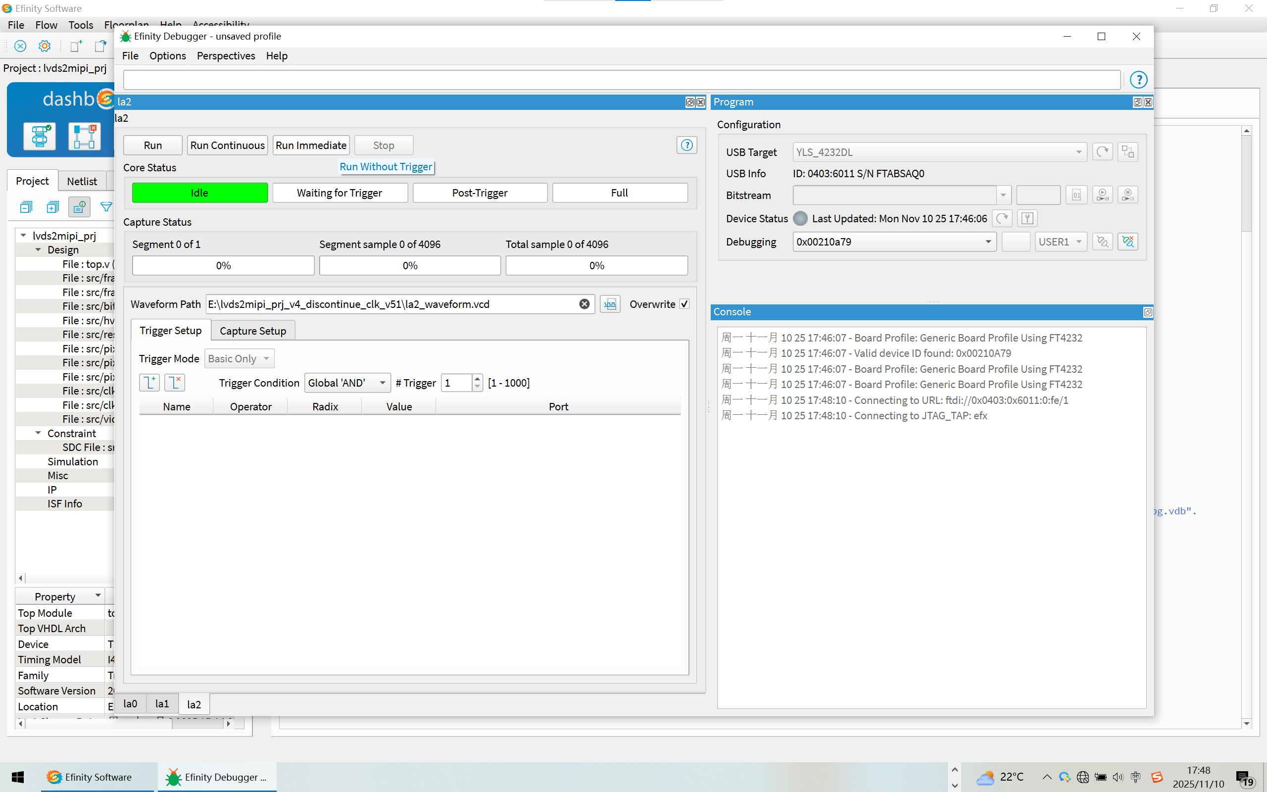Click the Run Immediate button

(x=310, y=145)
